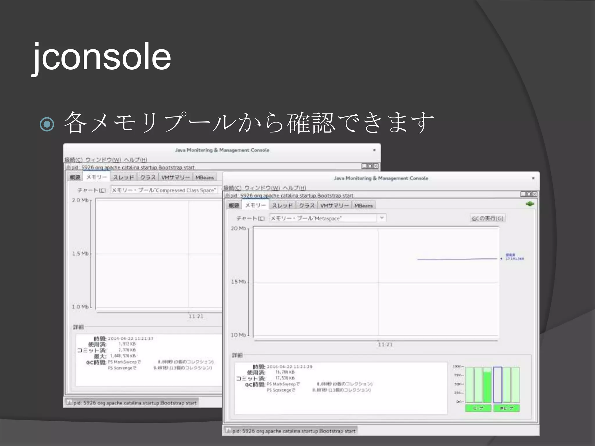
Task: Click the 17,536 KB committed value
Action: click(285, 378)
